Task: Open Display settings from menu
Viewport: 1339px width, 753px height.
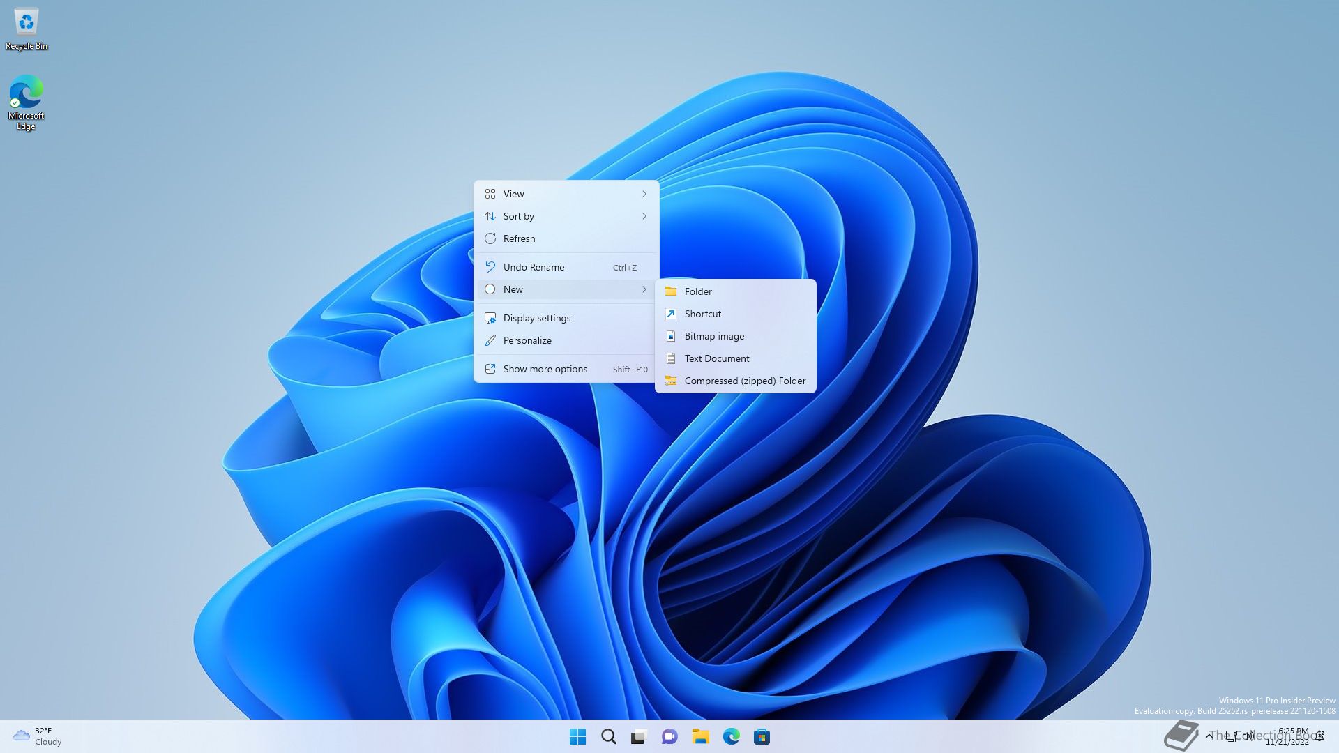Action: tap(536, 318)
